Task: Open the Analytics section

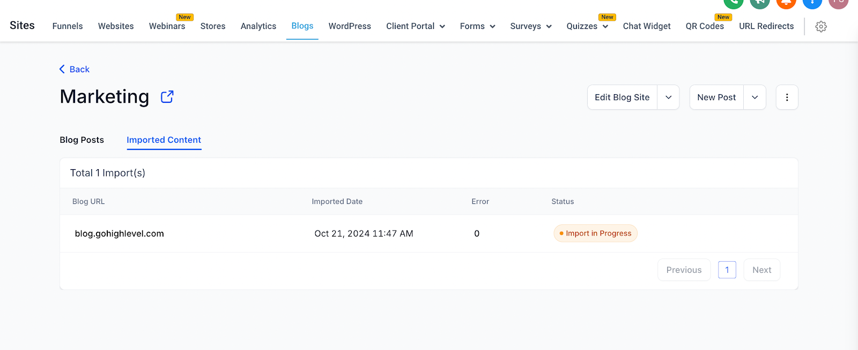Action: (258, 26)
